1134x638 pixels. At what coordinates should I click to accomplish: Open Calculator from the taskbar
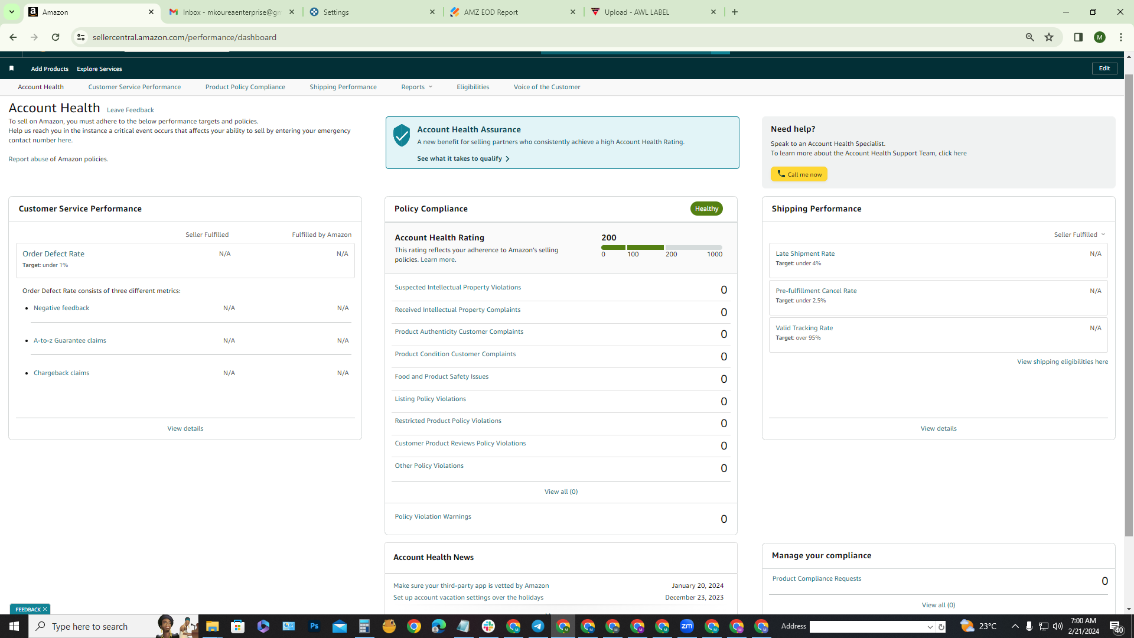pyautogui.click(x=364, y=626)
